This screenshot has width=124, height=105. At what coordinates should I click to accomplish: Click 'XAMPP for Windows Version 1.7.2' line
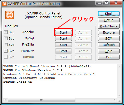33,70
